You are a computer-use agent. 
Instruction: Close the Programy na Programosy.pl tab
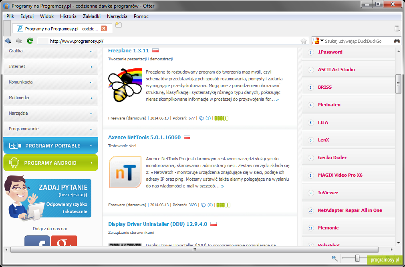[104, 29]
